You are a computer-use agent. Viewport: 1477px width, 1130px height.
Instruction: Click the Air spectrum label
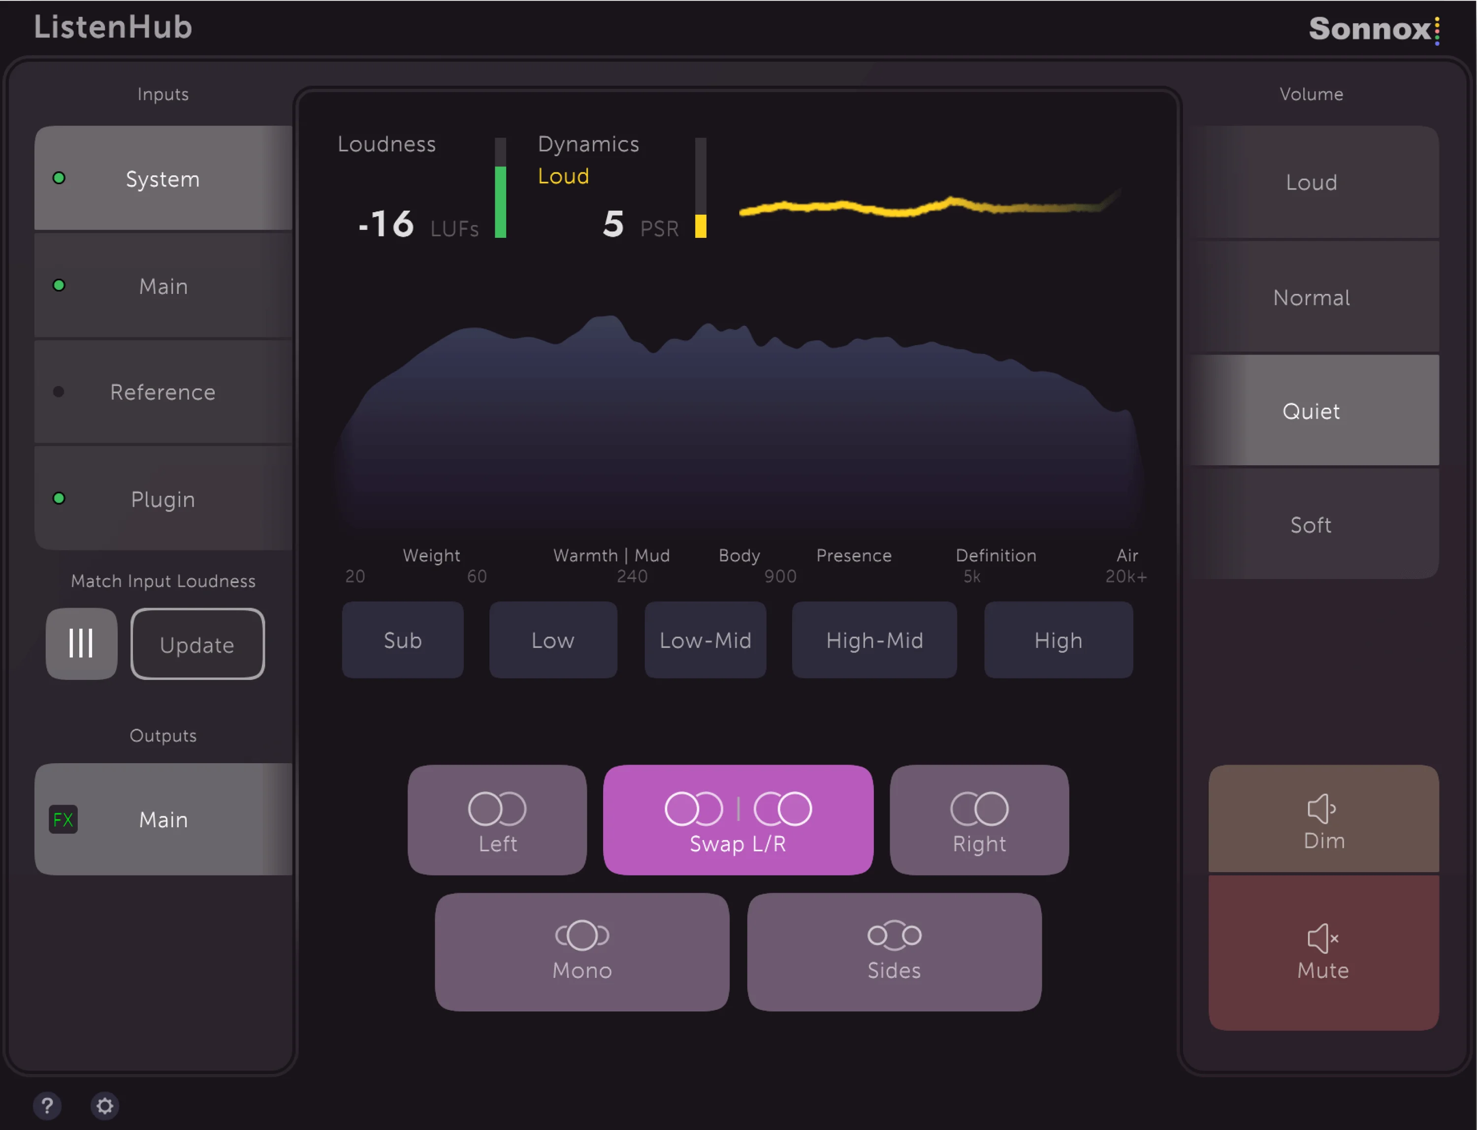click(1127, 555)
